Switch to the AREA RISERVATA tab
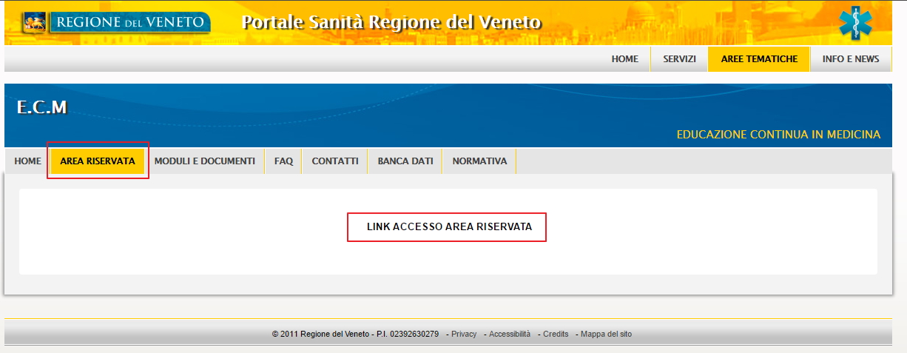 pos(98,161)
